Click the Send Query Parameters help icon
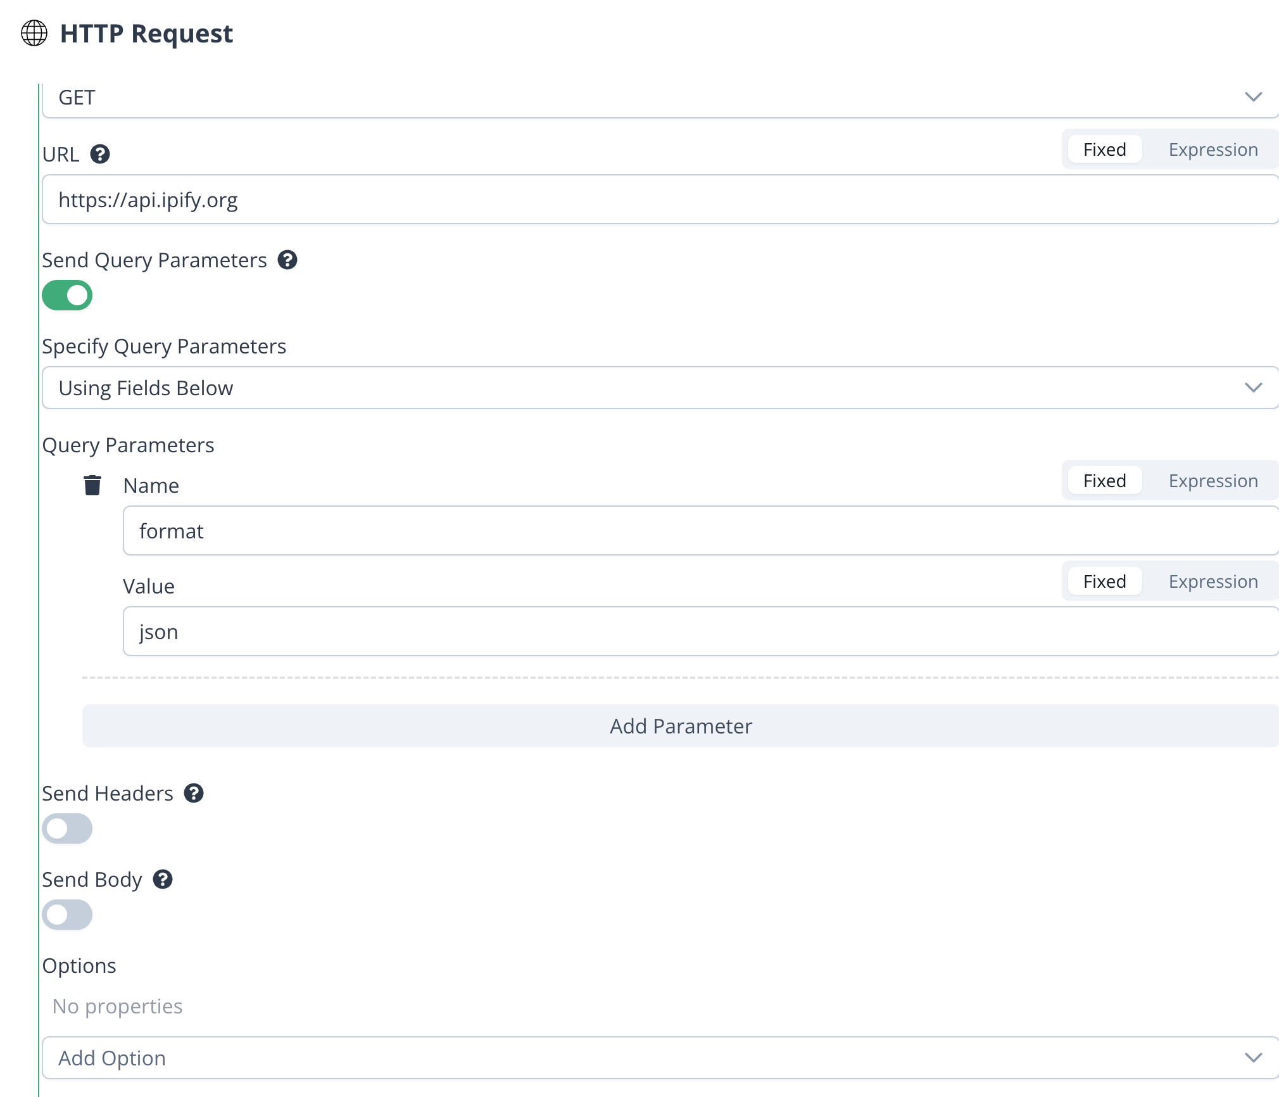 point(288,260)
